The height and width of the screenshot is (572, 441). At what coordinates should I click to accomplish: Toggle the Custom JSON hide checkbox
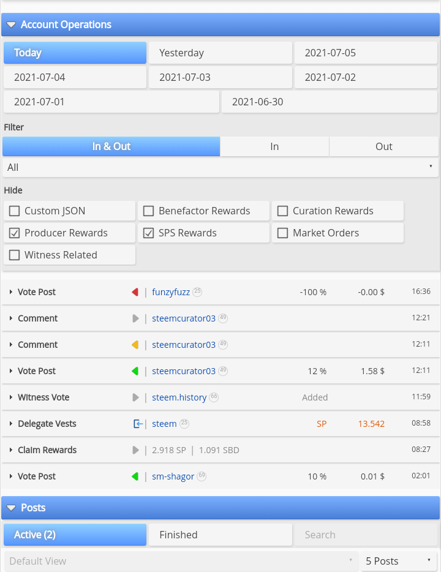14,211
